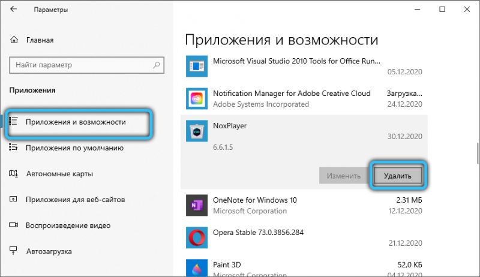Click NoxPlayer version 6.6.1.5 text
Screen dimensions: 480x277
point(223,147)
